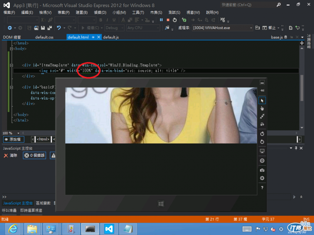
Task: Rotate simulator counterclockwise
Action: pos(262,142)
